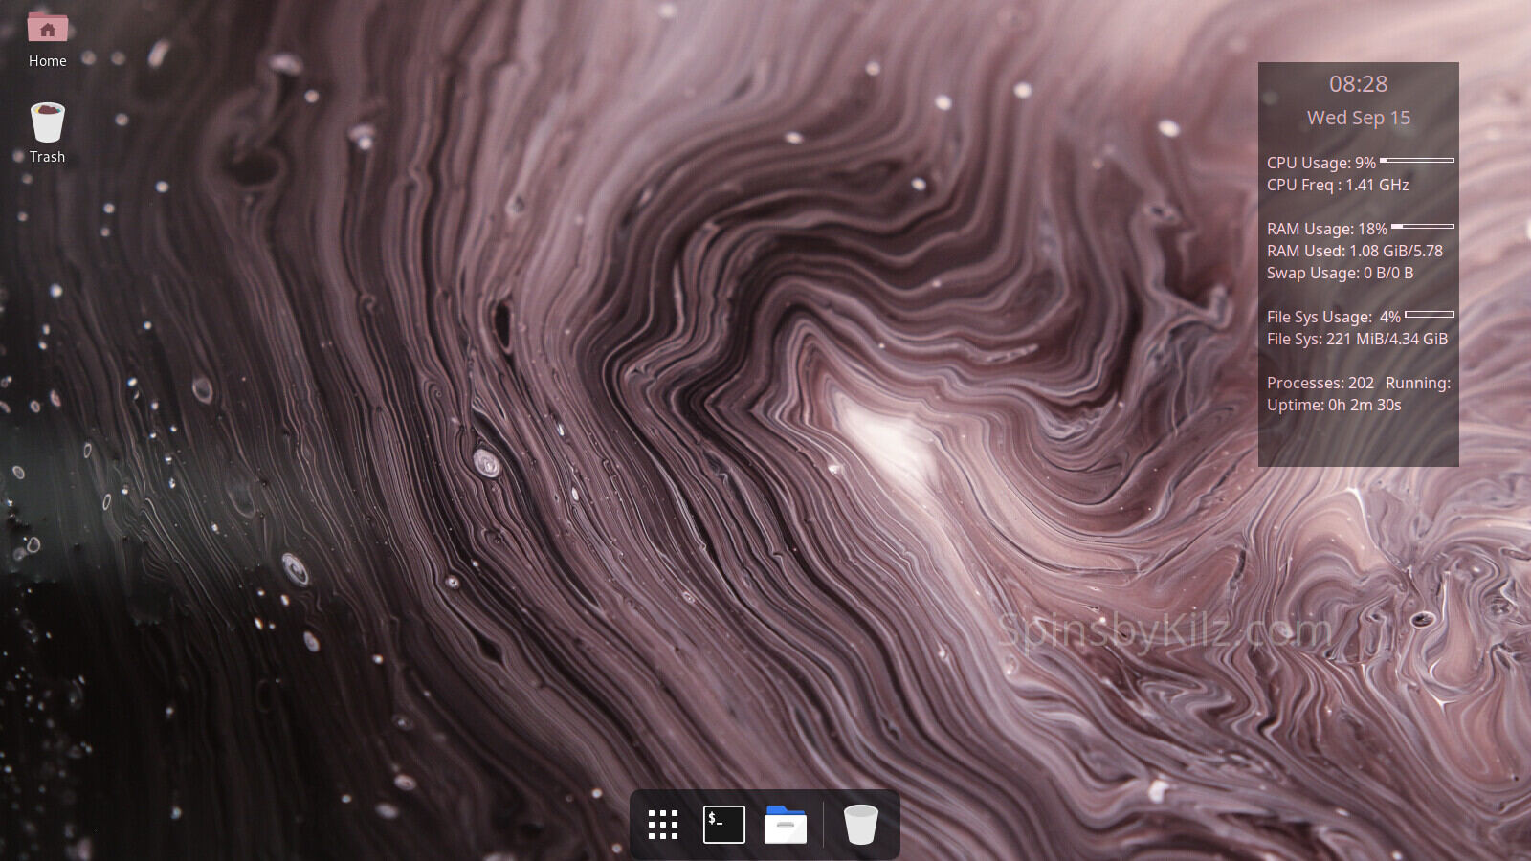Click the SpinsbyKilz.com wallpaper watermark
The width and height of the screenshot is (1531, 861).
pyautogui.click(x=1165, y=631)
